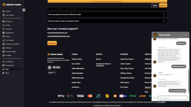Open the footer Live Casino link
The width and height of the screenshot is (191, 107).
(x=76, y=64)
